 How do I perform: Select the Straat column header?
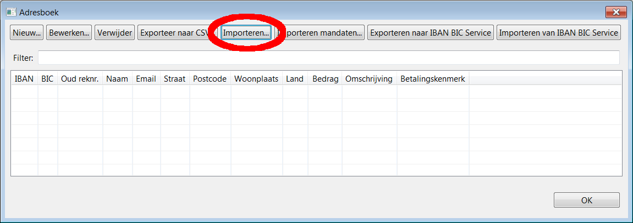click(x=175, y=79)
